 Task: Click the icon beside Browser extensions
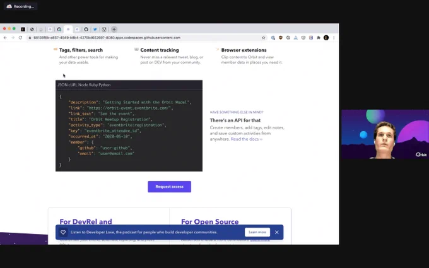click(x=218, y=49)
